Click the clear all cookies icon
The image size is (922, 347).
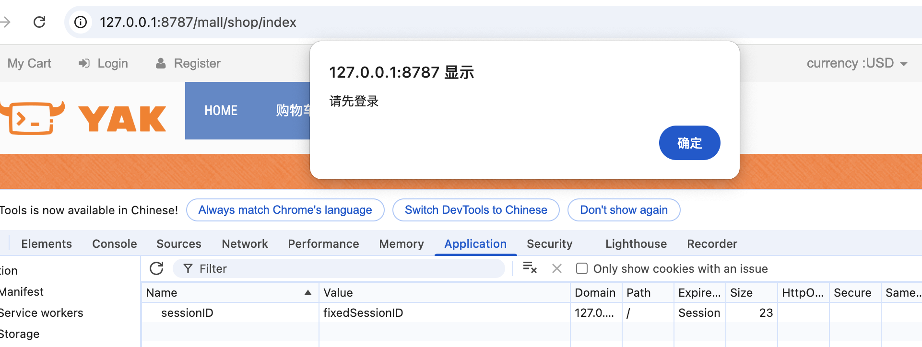coord(530,268)
